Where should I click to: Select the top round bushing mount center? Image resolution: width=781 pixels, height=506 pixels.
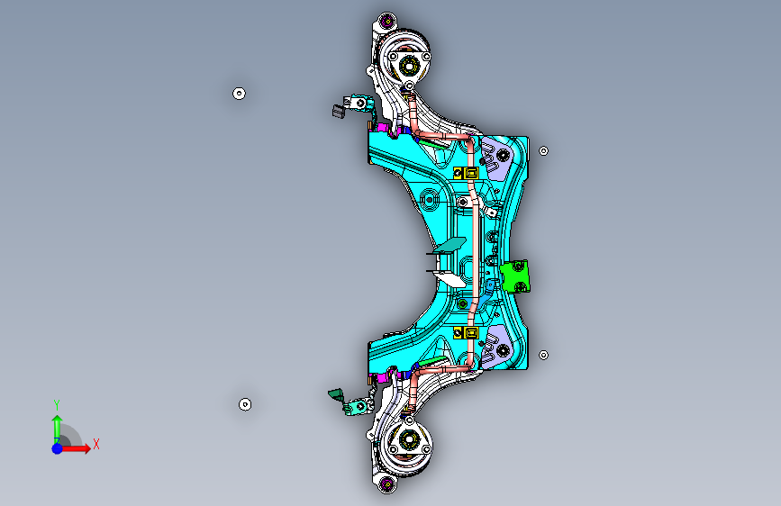(x=410, y=65)
